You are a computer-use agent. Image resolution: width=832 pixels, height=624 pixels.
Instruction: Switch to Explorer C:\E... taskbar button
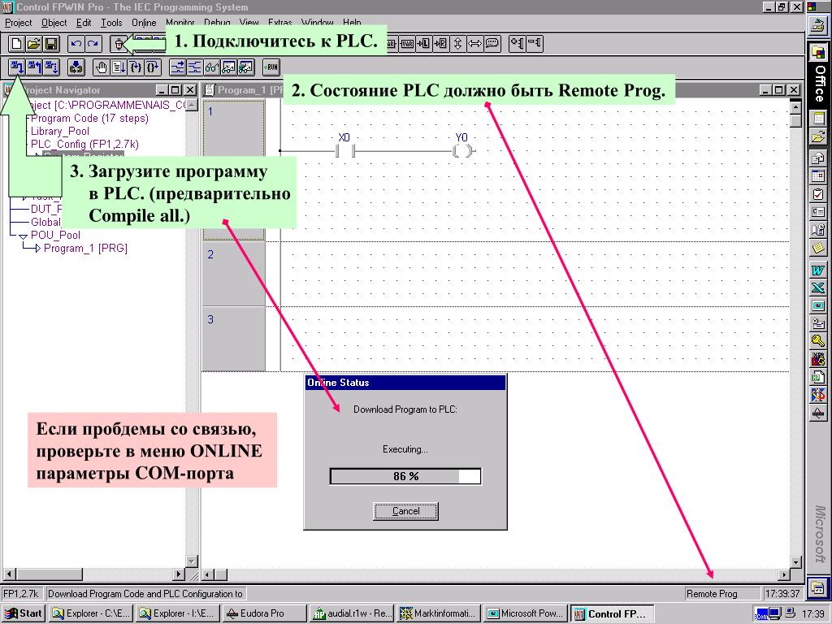pyautogui.click(x=90, y=613)
